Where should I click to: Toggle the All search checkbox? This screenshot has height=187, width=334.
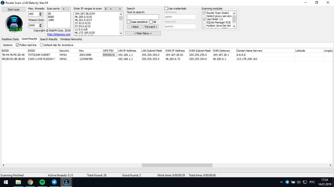coord(151,22)
